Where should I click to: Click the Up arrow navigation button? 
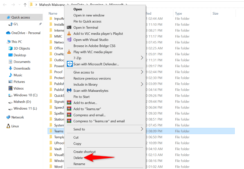click(25, 5)
